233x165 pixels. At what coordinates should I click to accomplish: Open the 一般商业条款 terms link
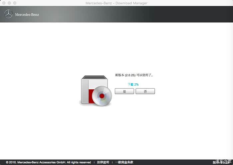(x=124, y=162)
